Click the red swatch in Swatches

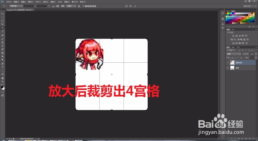(227, 13)
